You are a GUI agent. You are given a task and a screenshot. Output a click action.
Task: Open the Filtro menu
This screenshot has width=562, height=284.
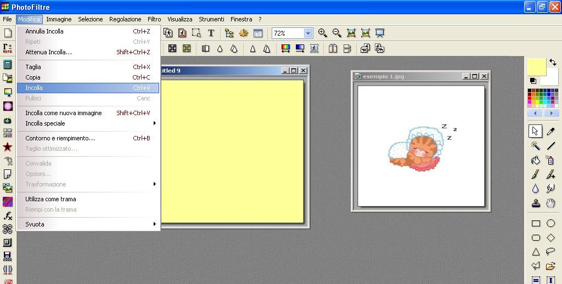pyautogui.click(x=154, y=19)
